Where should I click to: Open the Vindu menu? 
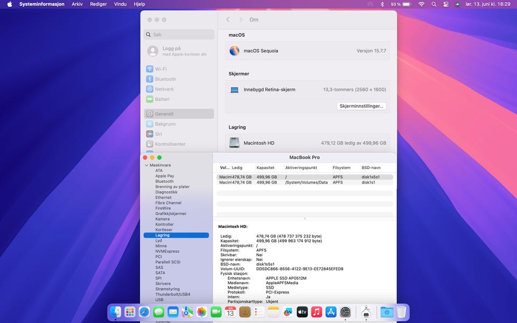pos(120,4)
